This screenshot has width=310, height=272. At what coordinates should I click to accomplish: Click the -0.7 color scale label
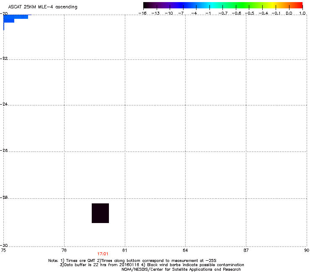pyautogui.click(x=223, y=13)
